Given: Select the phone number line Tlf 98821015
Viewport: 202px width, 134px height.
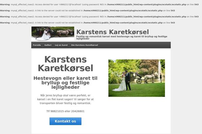Looking at the screenshot, I should pyautogui.click(x=65, y=111).
